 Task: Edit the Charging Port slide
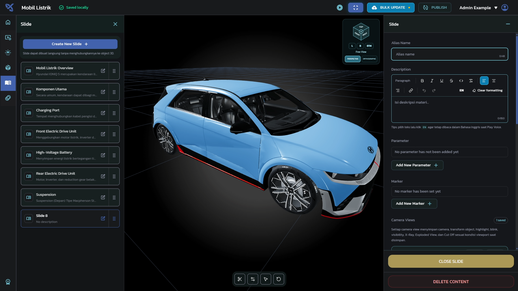tap(103, 113)
